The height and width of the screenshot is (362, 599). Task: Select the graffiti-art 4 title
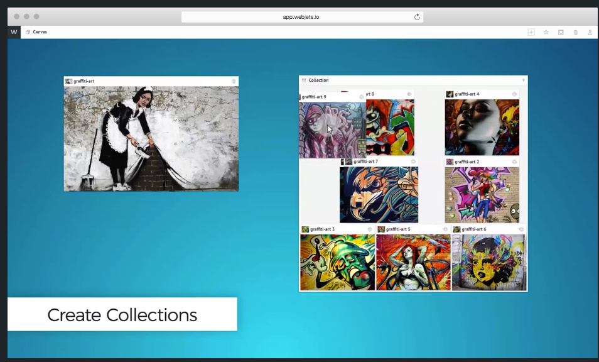point(467,94)
